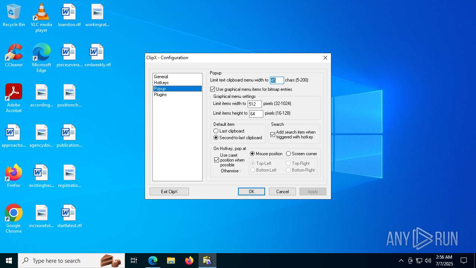Image resolution: width=476 pixels, height=268 pixels.
Task: Open the Firefox desktop shortcut
Action: (x=14, y=176)
